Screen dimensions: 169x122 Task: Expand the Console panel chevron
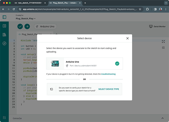[x=162, y=118]
